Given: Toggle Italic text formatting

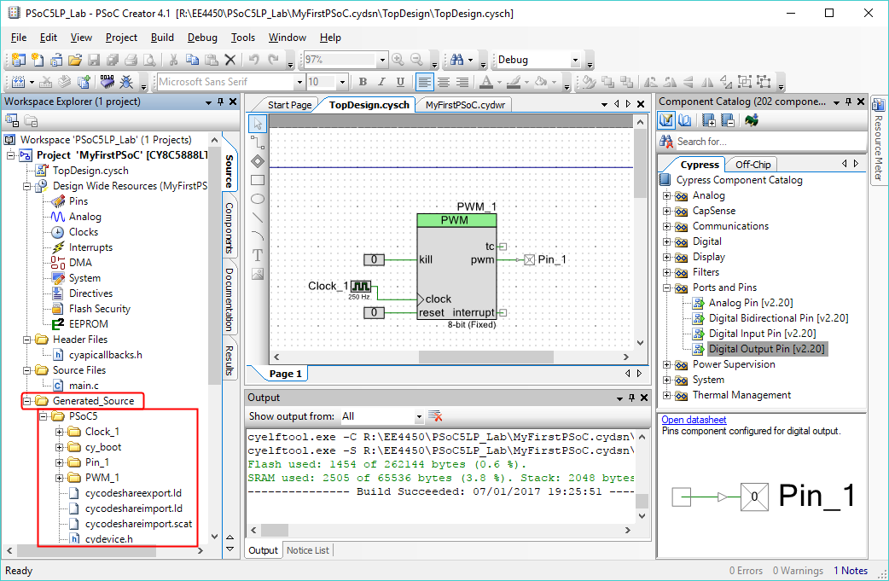Looking at the screenshot, I should 381,82.
